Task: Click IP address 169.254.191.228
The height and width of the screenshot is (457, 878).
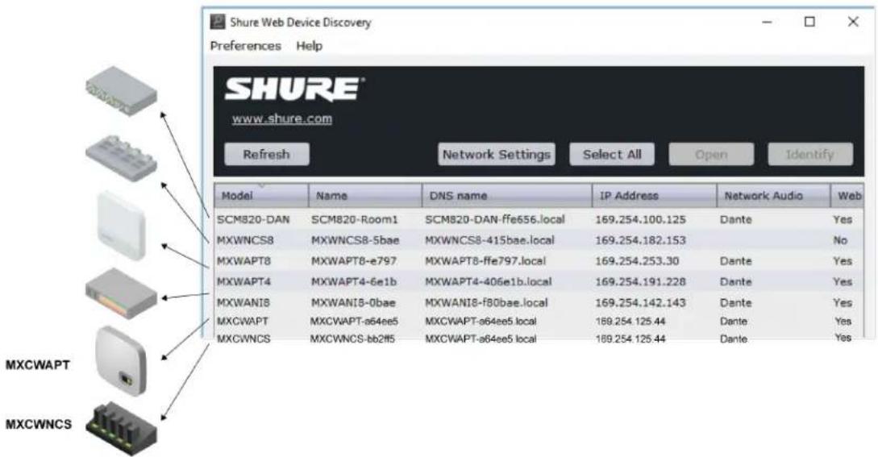Action: [x=640, y=282]
